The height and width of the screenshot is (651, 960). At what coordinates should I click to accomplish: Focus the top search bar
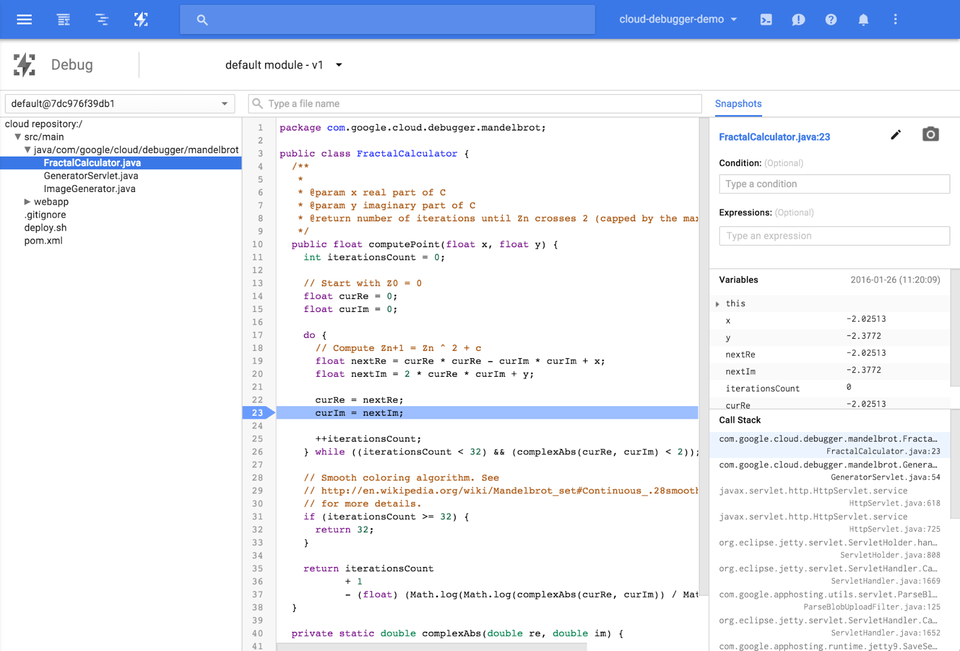click(x=388, y=20)
